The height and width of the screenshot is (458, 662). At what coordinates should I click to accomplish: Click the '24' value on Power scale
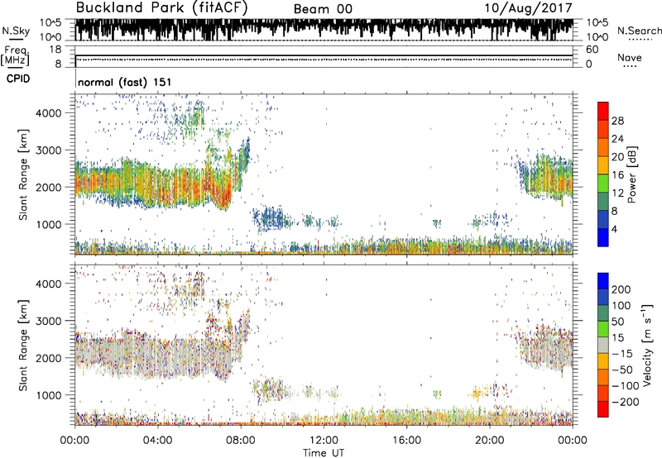point(617,139)
